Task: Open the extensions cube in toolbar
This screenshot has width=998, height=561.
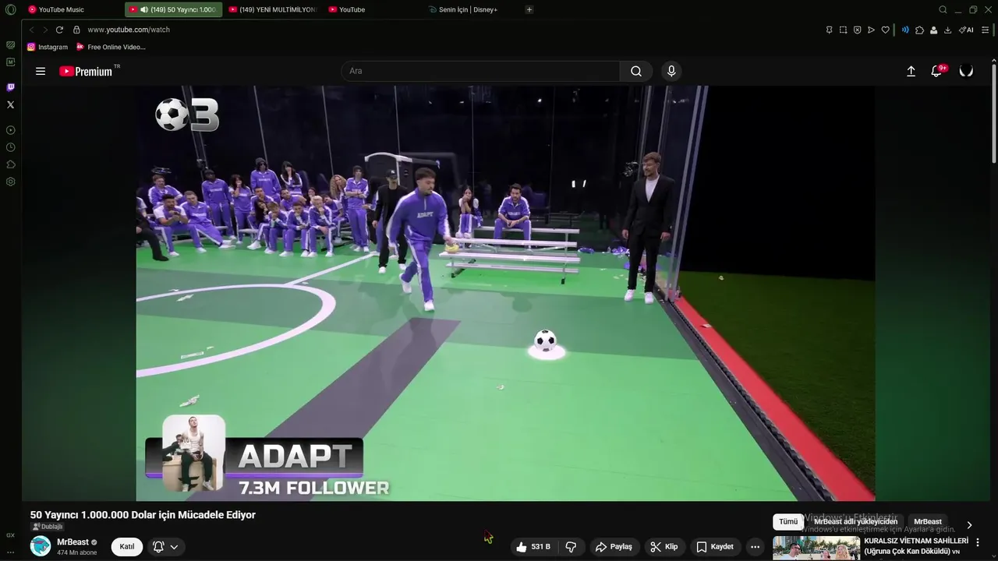Action: point(919,30)
